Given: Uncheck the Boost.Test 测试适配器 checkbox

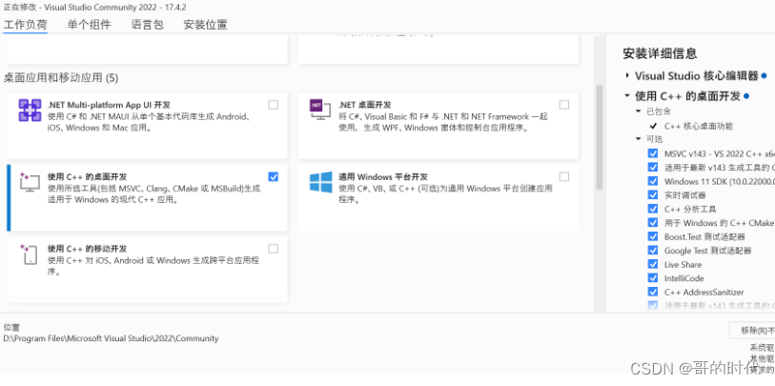Looking at the screenshot, I should tap(653, 236).
